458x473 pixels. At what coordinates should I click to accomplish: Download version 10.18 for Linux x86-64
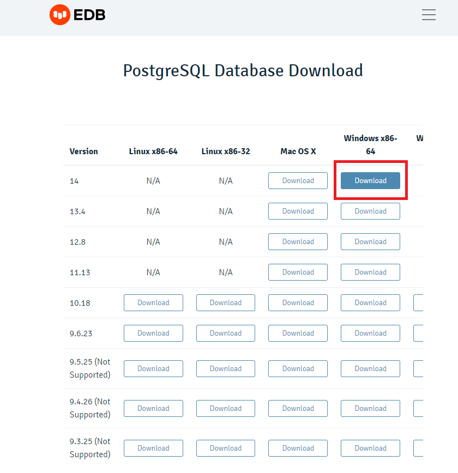point(153,302)
